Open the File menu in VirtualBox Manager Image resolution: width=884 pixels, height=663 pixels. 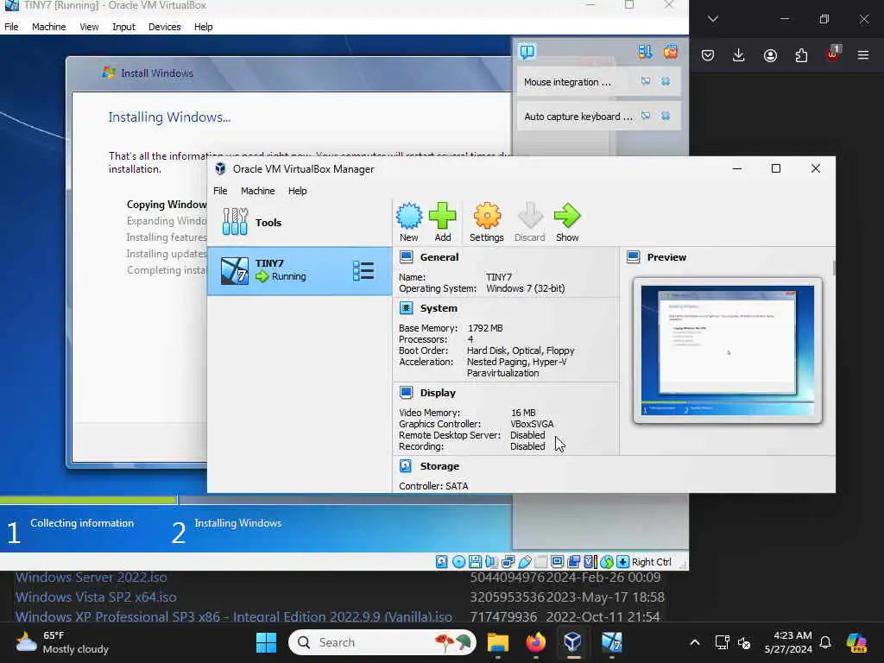point(220,191)
